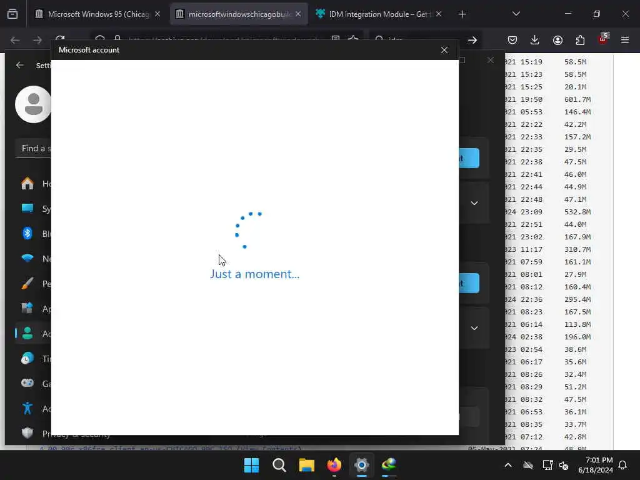Go forward in Firefox browser

pyautogui.click(x=37, y=40)
